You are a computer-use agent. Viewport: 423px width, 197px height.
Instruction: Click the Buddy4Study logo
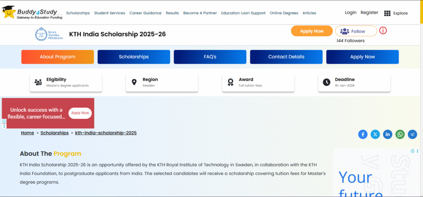click(x=32, y=12)
